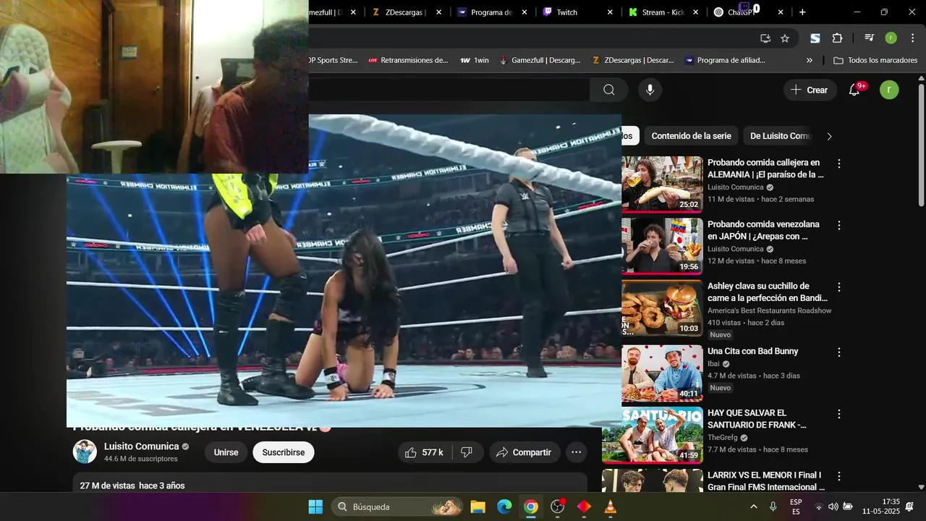Expand the hidden bookmarks overflow chevron
Viewport: 926px width, 521px height.
coord(810,60)
